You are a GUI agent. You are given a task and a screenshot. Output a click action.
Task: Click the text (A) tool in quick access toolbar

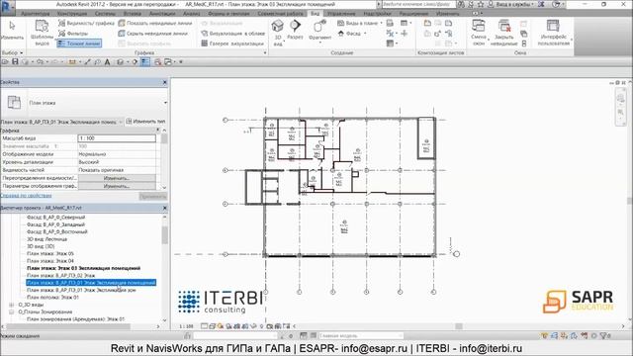108,61
